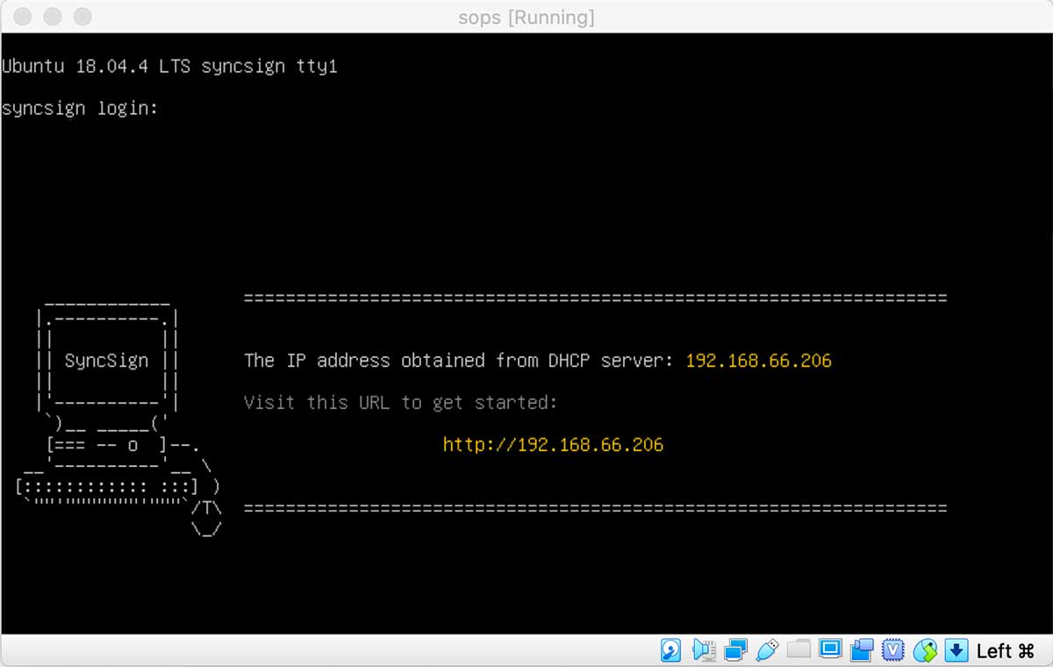Click the CPU virtualization V chip icon
Viewport: 1053px width, 667px height.
893,650
